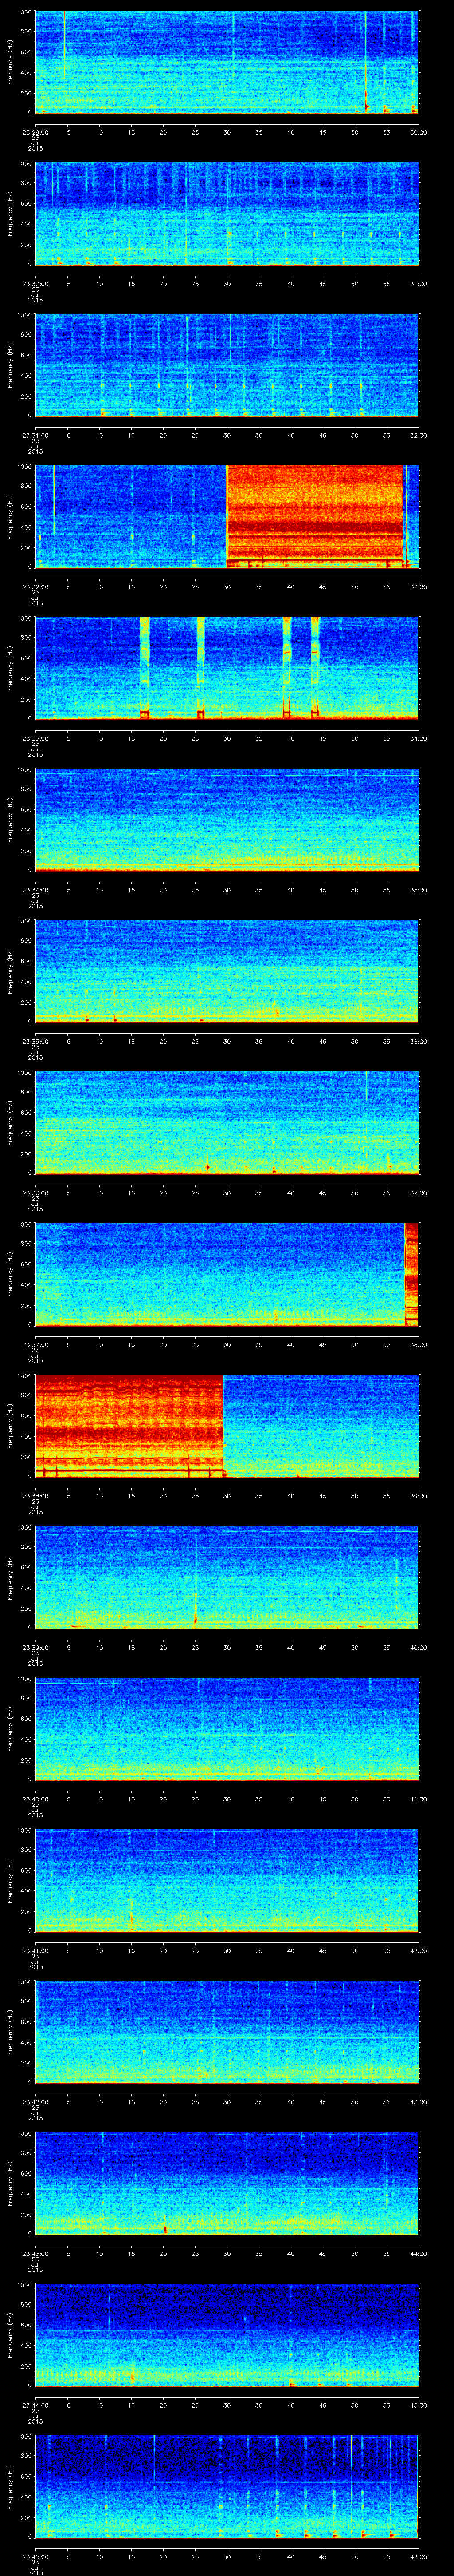Click the spectrogram panel starting at 23:44:00

(x=227, y=2334)
